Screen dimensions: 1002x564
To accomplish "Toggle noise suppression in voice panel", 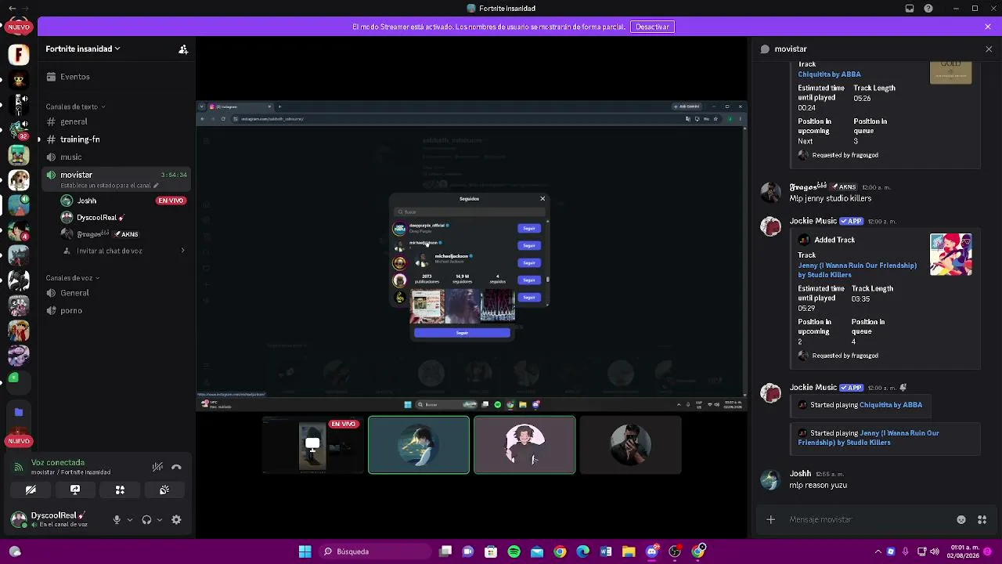I will [157, 468].
